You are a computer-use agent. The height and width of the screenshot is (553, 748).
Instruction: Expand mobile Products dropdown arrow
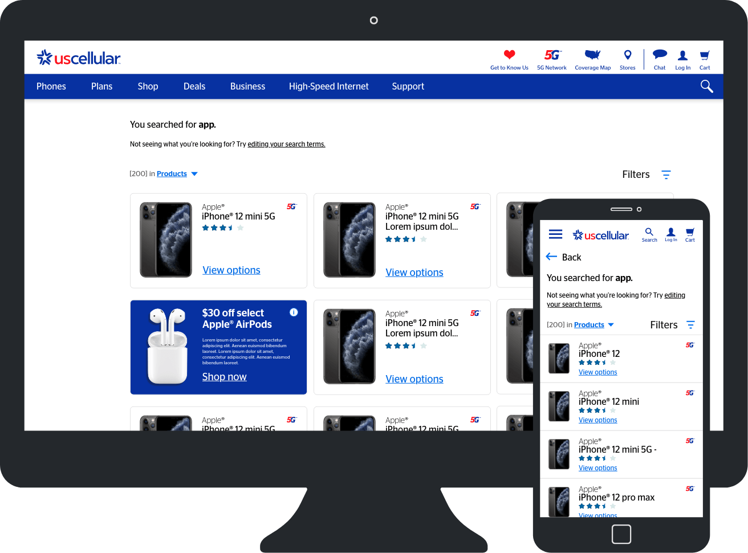(x=611, y=325)
